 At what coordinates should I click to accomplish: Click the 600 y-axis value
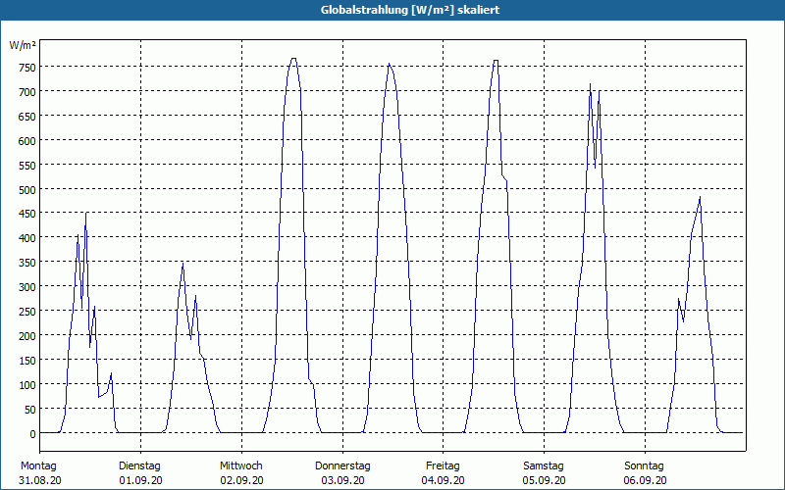click(x=27, y=141)
